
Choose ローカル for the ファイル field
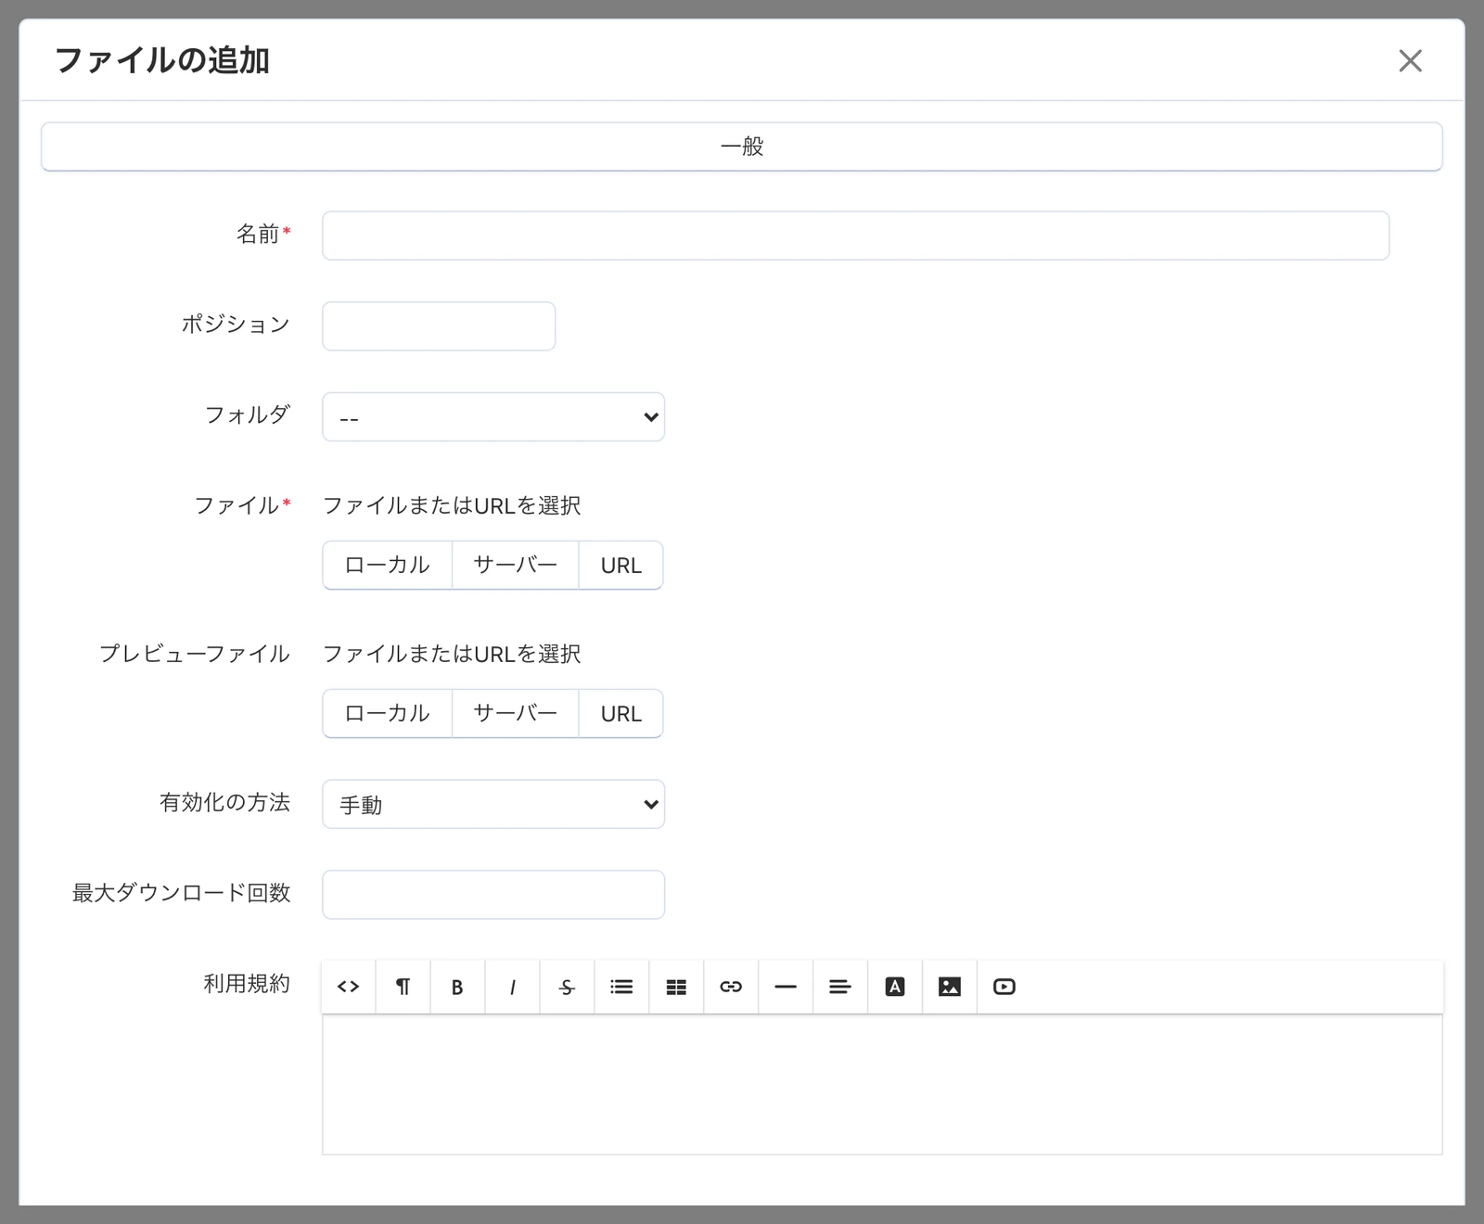(388, 565)
